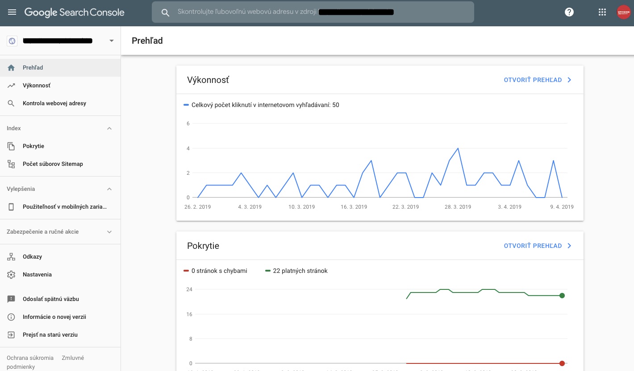Open Odkazy in the sidebar
The width and height of the screenshot is (634, 371).
point(60,257)
